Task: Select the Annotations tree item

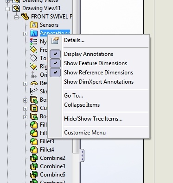Action: coord(55,33)
